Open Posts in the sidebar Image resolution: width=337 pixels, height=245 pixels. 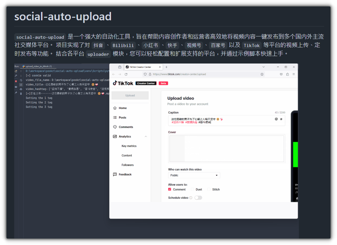pyautogui.click(x=122, y=117)
